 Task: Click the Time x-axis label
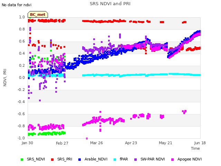(195, 148)
